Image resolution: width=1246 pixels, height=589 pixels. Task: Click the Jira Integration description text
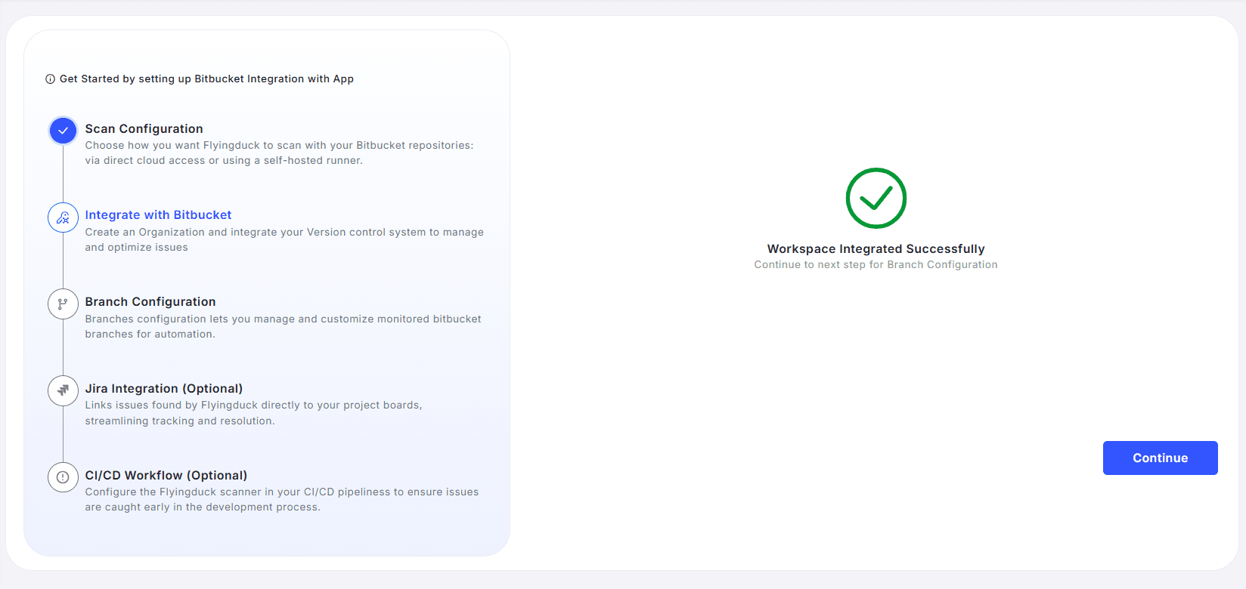(253, 413)
